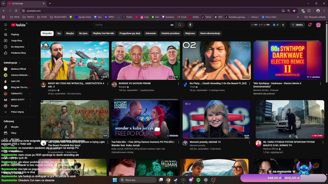
Task: Open the TikTok bookmark
Action: pos(206,17)
